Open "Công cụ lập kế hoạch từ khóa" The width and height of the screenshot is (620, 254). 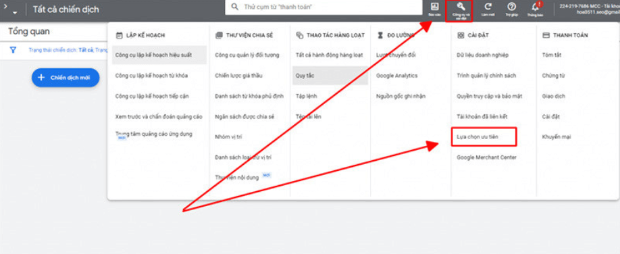tap(151, 76)
